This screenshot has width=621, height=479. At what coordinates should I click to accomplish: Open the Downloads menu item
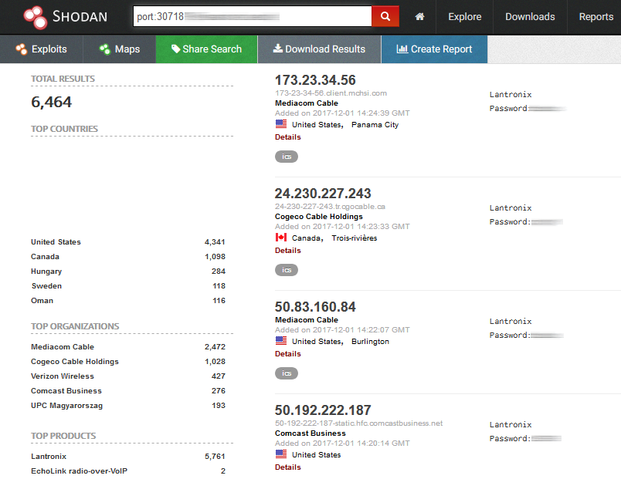click(530, 16)
